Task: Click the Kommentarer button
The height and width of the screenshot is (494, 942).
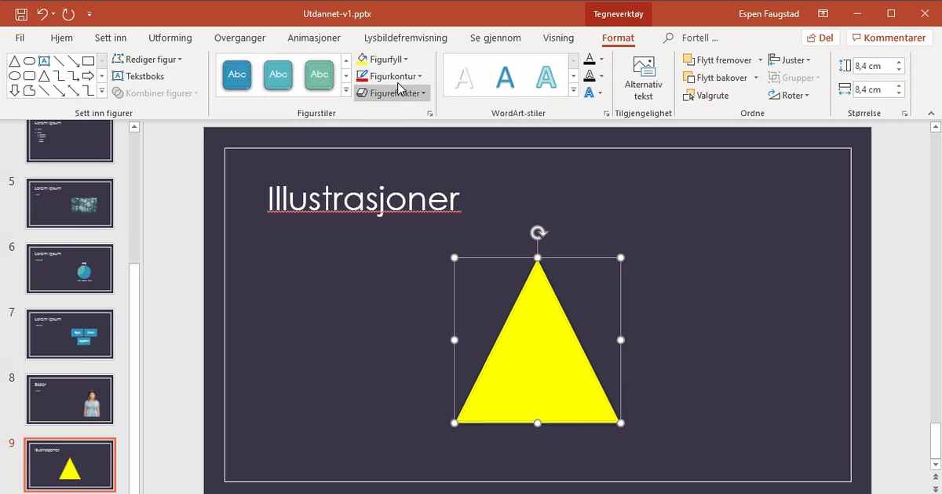Action: 889,38
